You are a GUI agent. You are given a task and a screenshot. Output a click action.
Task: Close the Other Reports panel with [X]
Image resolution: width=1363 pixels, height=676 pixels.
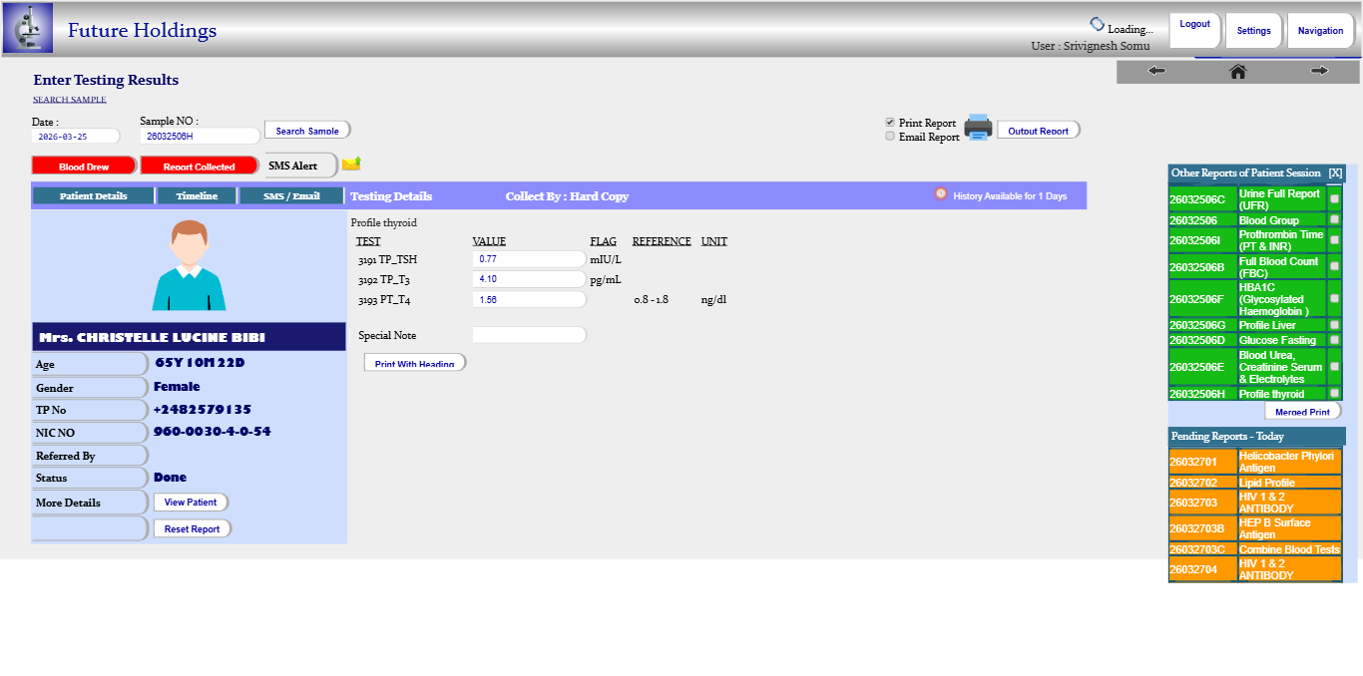click(x=1335, y=173)
